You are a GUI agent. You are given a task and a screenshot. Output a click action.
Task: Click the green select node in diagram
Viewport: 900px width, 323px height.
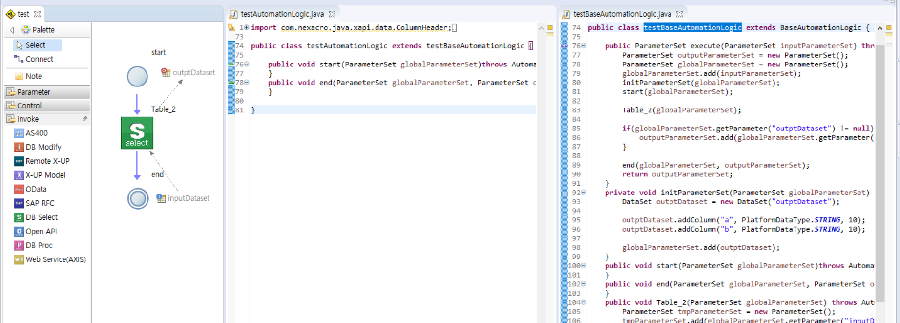tap(137, 133)
